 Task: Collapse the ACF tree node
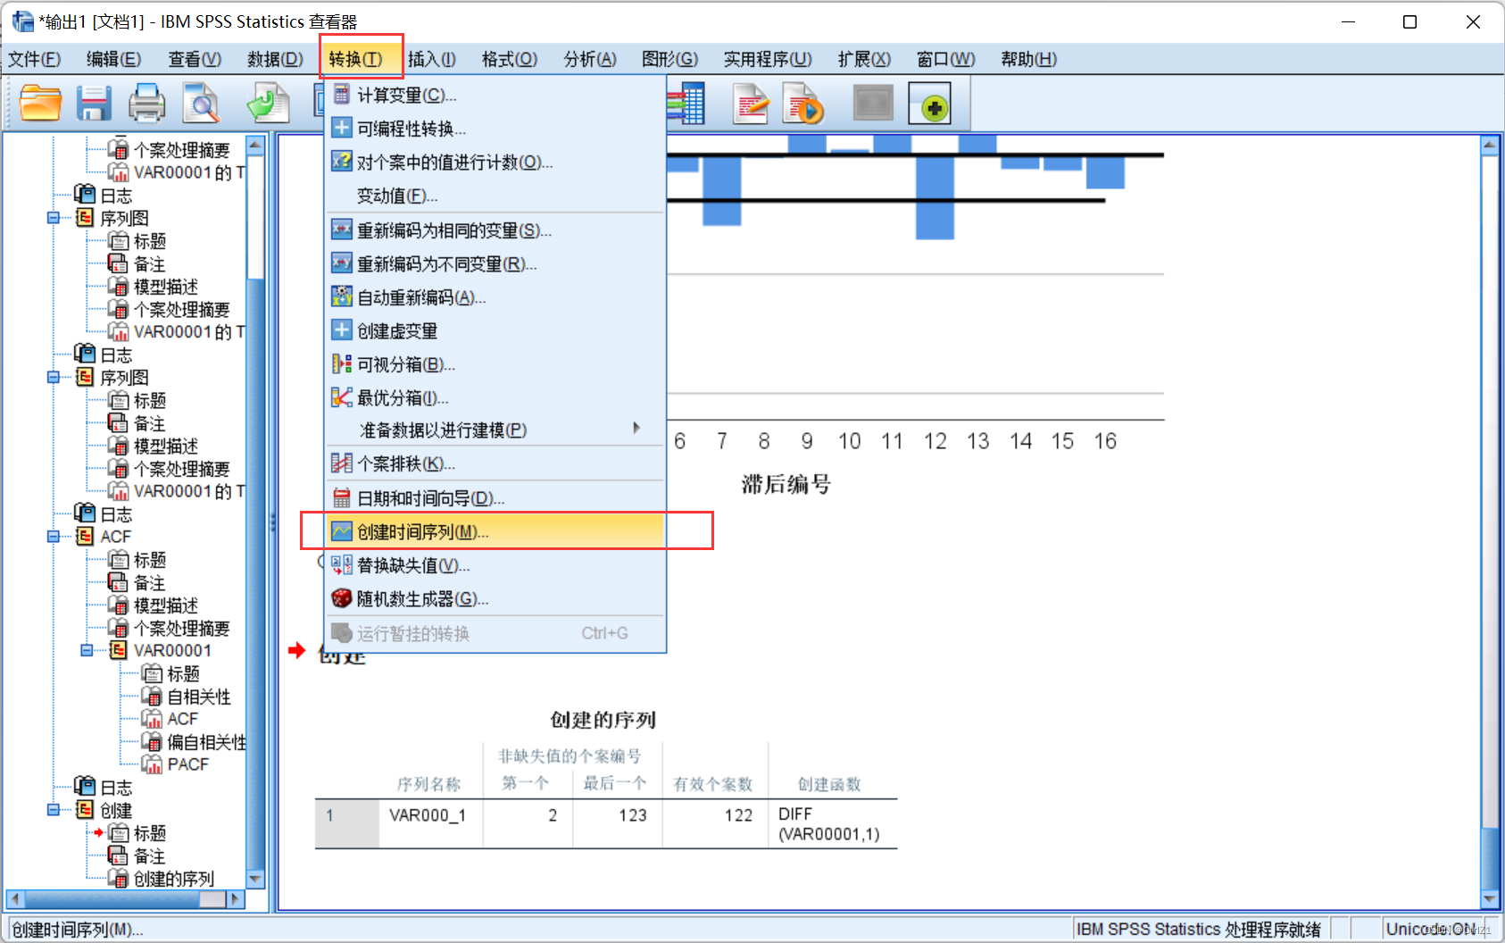[x=52, y=536]
